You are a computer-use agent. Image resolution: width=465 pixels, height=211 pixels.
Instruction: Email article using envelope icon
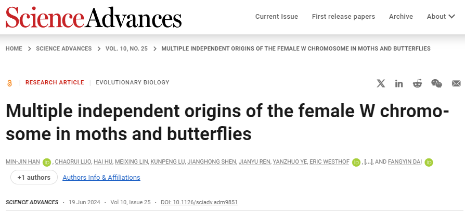[456, 83]
